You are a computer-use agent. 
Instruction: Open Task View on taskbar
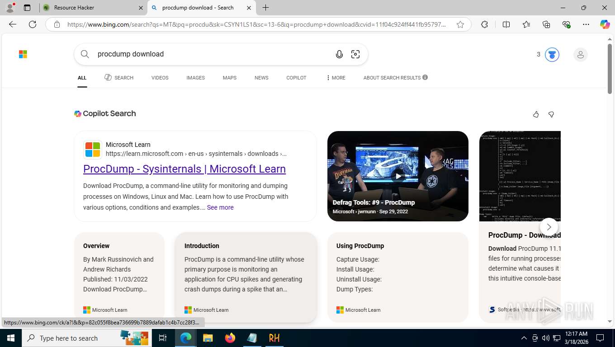pyautogui.click(x=163, y=338)
